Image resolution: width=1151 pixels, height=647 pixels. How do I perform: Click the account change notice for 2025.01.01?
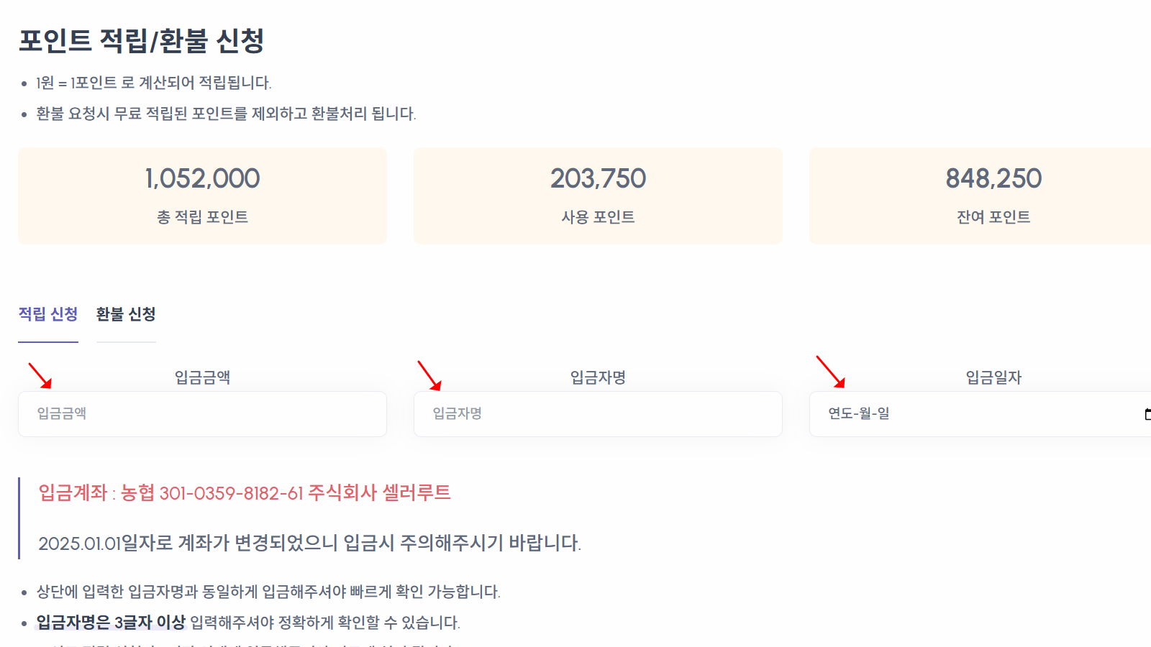[309, 544]
